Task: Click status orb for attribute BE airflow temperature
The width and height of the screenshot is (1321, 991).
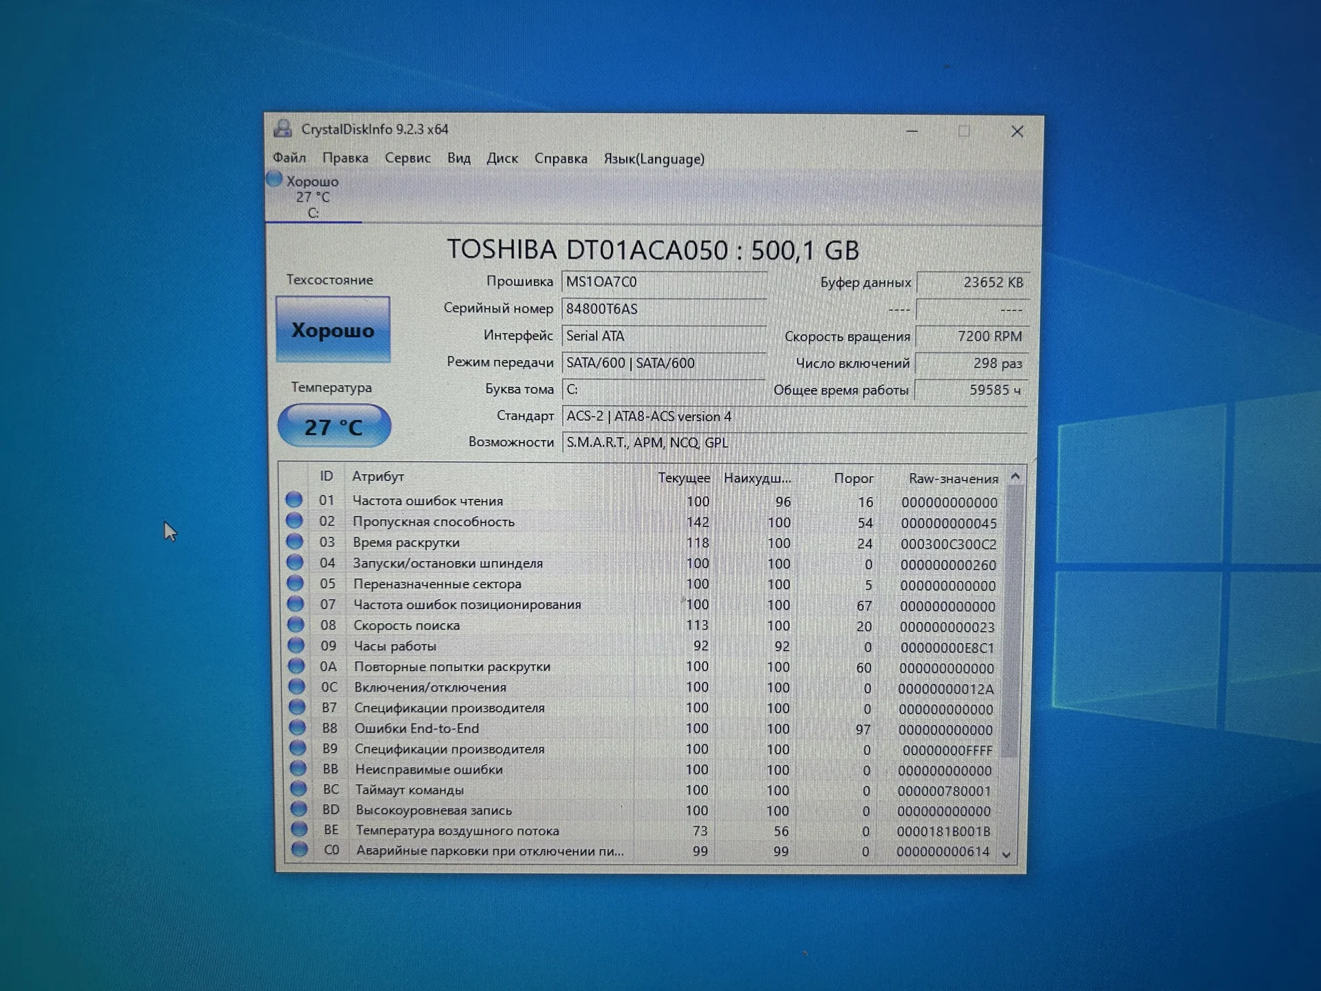Action: point(299,829)
